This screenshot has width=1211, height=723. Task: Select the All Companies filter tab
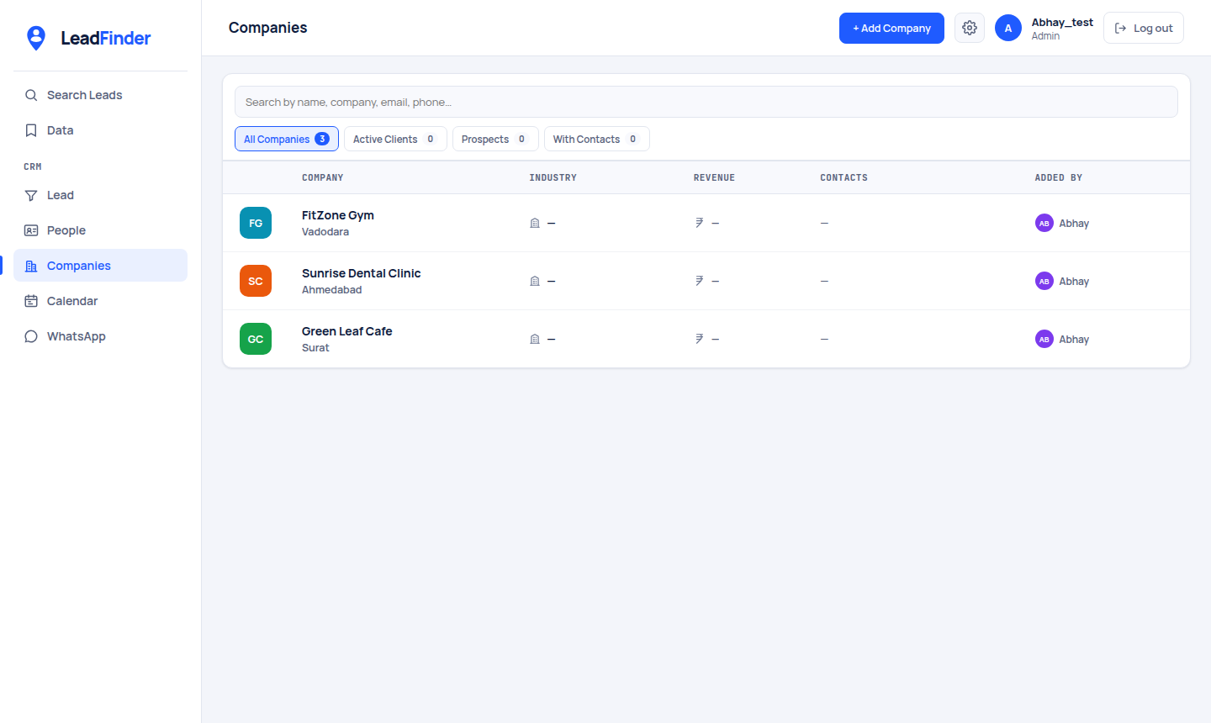click(287, 139)
